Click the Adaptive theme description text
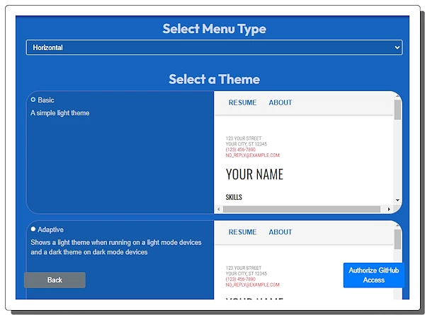The width and height of the screenshot is (425, 315). 115,247
